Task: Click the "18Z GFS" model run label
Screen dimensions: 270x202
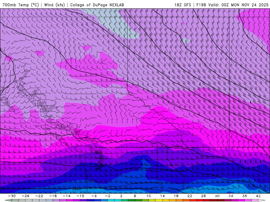Action: pos(183,5)
